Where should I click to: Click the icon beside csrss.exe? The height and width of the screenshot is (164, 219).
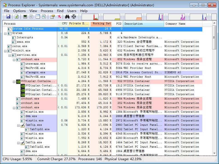pyautogui.click(x=9, y=46)
